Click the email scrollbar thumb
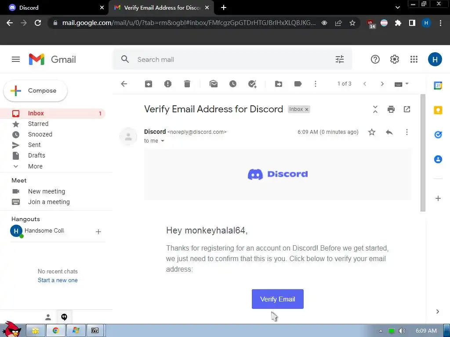The width and height of the screenshot is (450, 337). click(423, 153)
